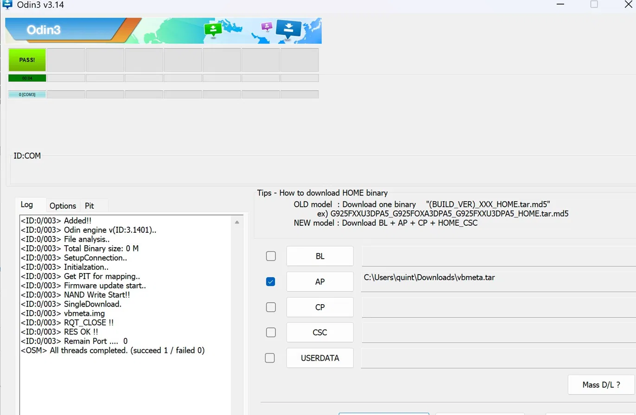Click the AP file path field

(x=499, y=281)
